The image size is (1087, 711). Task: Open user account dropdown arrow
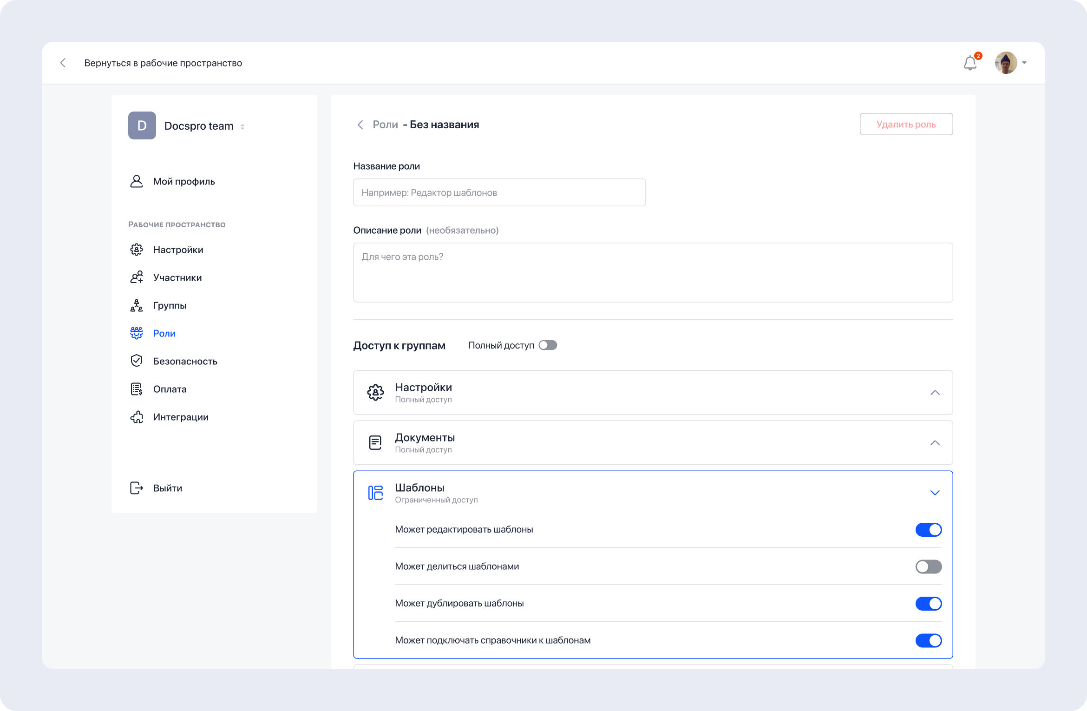coord(1024,63)
